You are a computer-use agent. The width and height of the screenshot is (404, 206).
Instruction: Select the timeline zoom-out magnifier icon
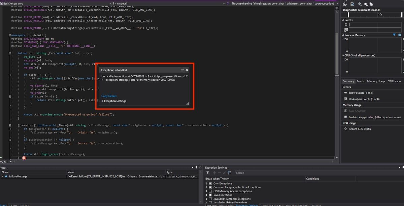366,4
